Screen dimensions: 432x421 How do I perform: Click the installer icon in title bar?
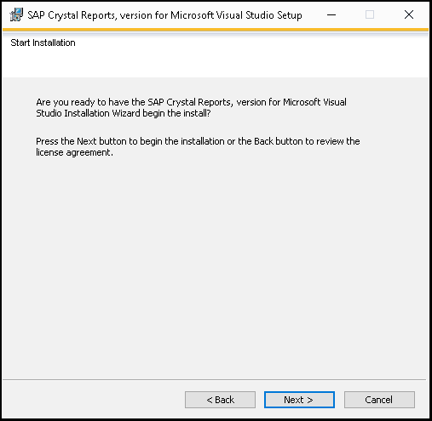tap(16, 14)
